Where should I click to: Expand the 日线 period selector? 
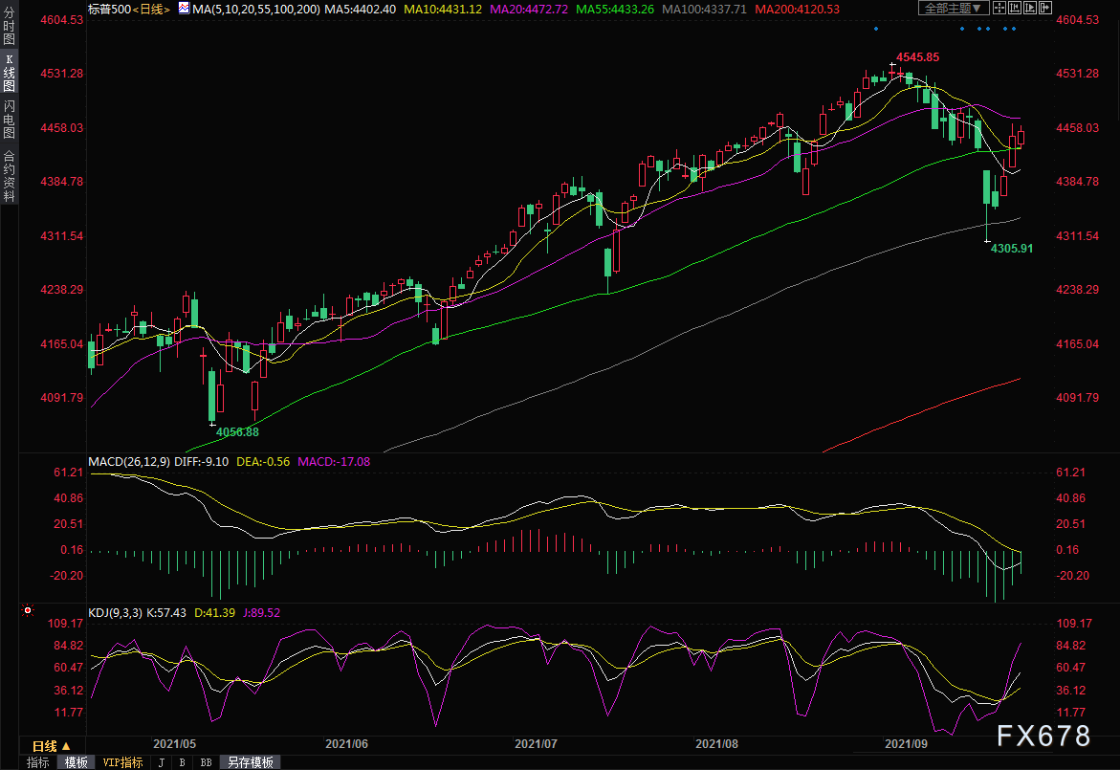[x=51, y=746]
